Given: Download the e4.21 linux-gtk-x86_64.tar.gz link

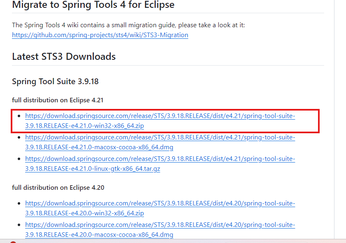Looking at the screenshot, I should (160, 164).
